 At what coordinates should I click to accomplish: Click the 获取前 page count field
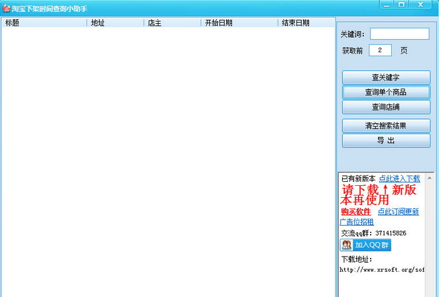point(380,50)
